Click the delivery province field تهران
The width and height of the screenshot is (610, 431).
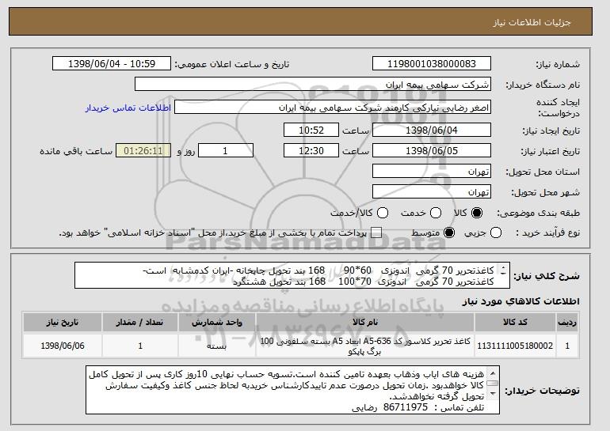point(432,172)
